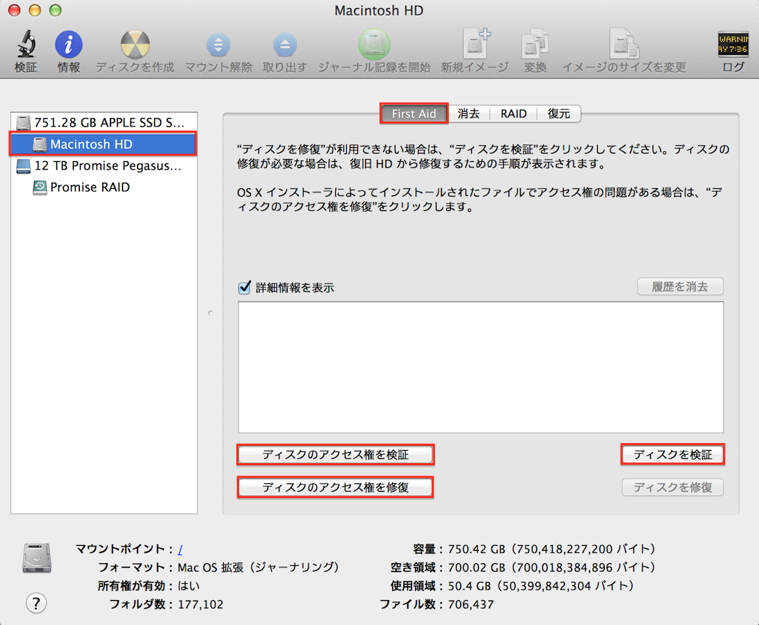Click the Macintosh HD window title

[x=379, y=10]
